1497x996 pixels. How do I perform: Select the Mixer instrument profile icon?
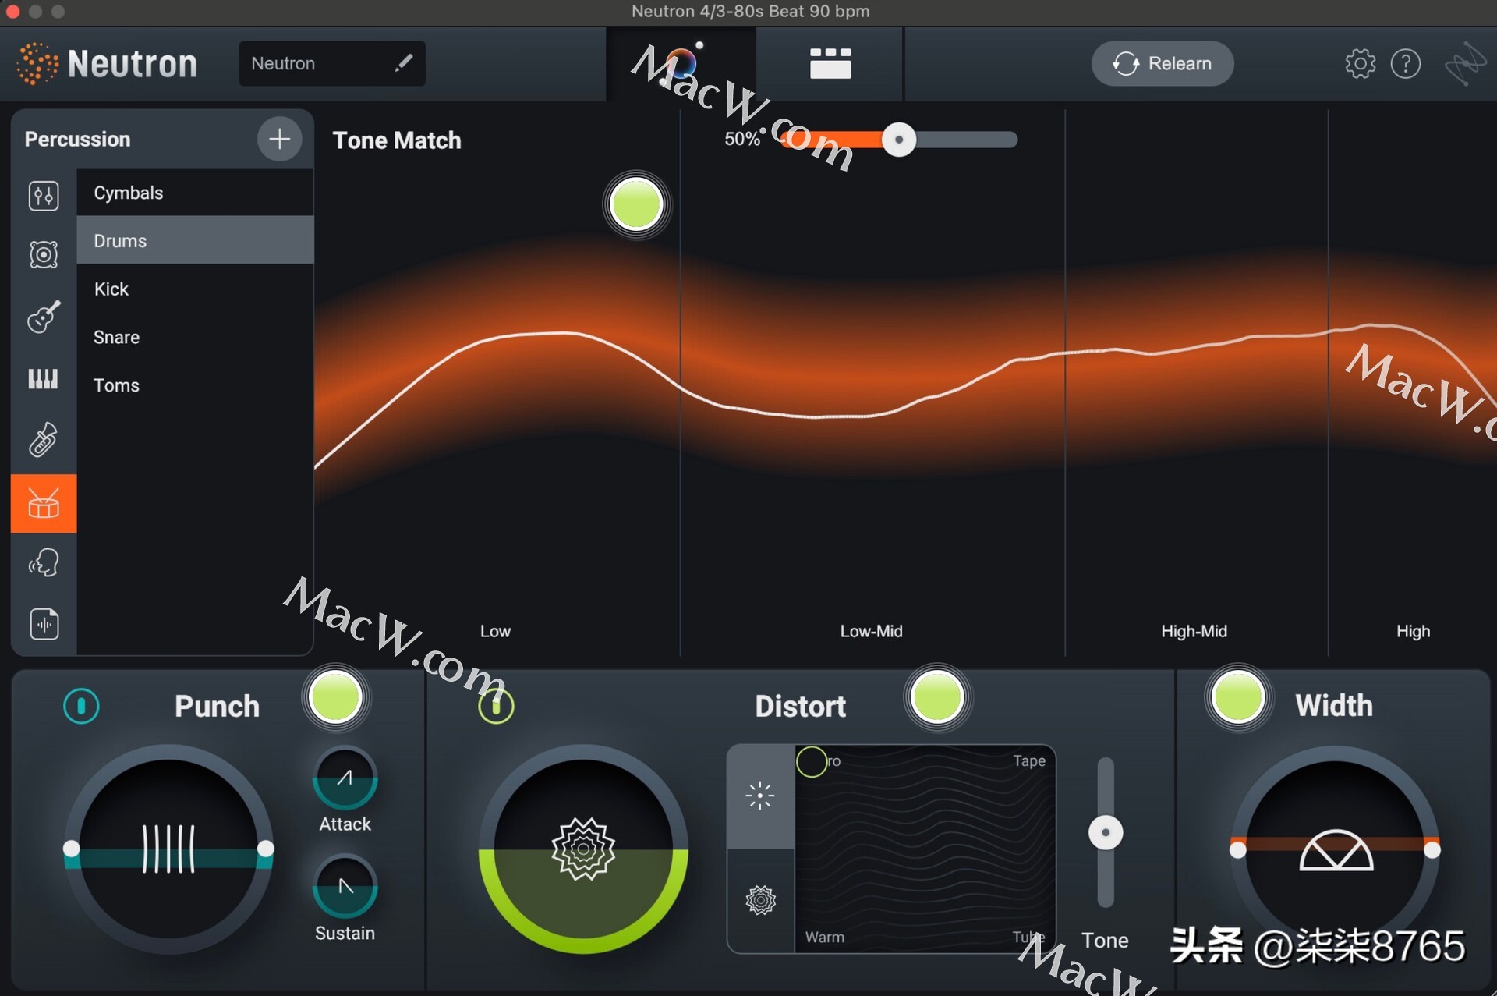pyautogui.click(x=44, y=196)
